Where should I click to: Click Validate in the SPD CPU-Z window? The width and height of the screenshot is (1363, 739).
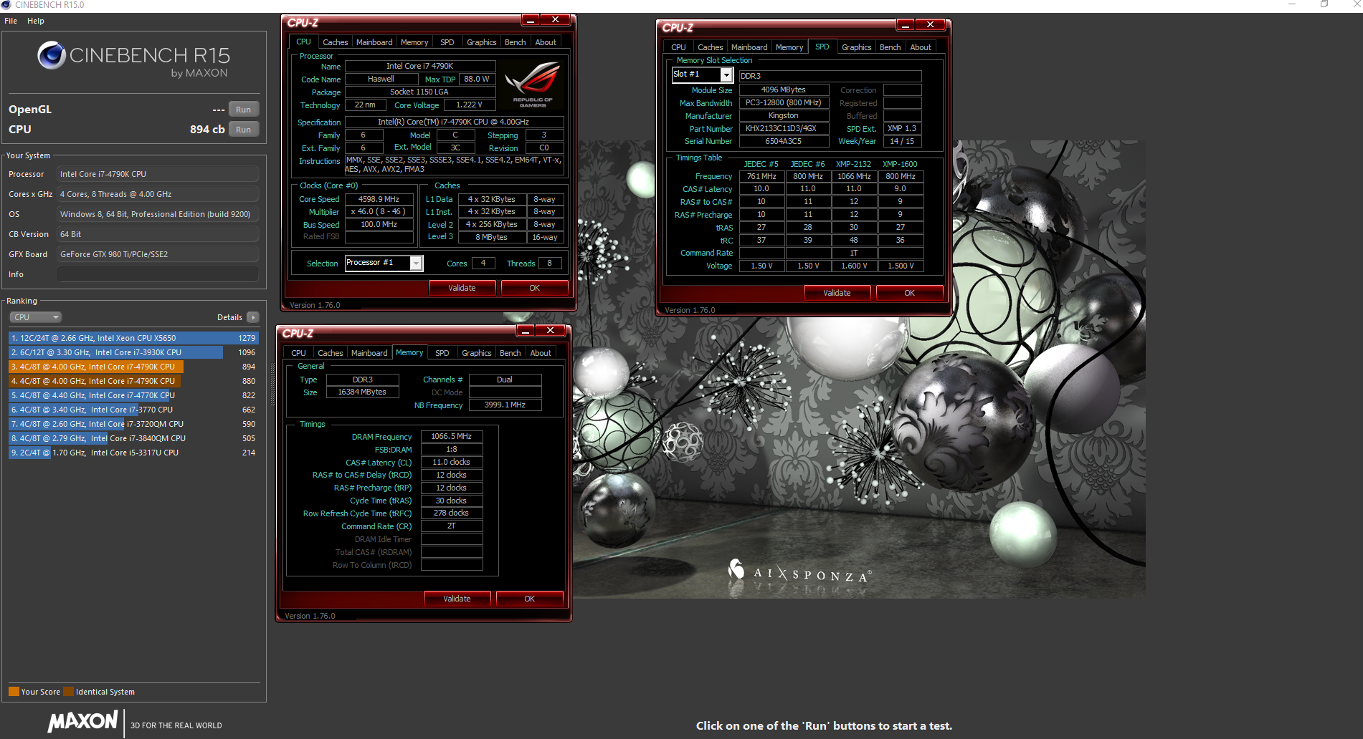(837, 293)
